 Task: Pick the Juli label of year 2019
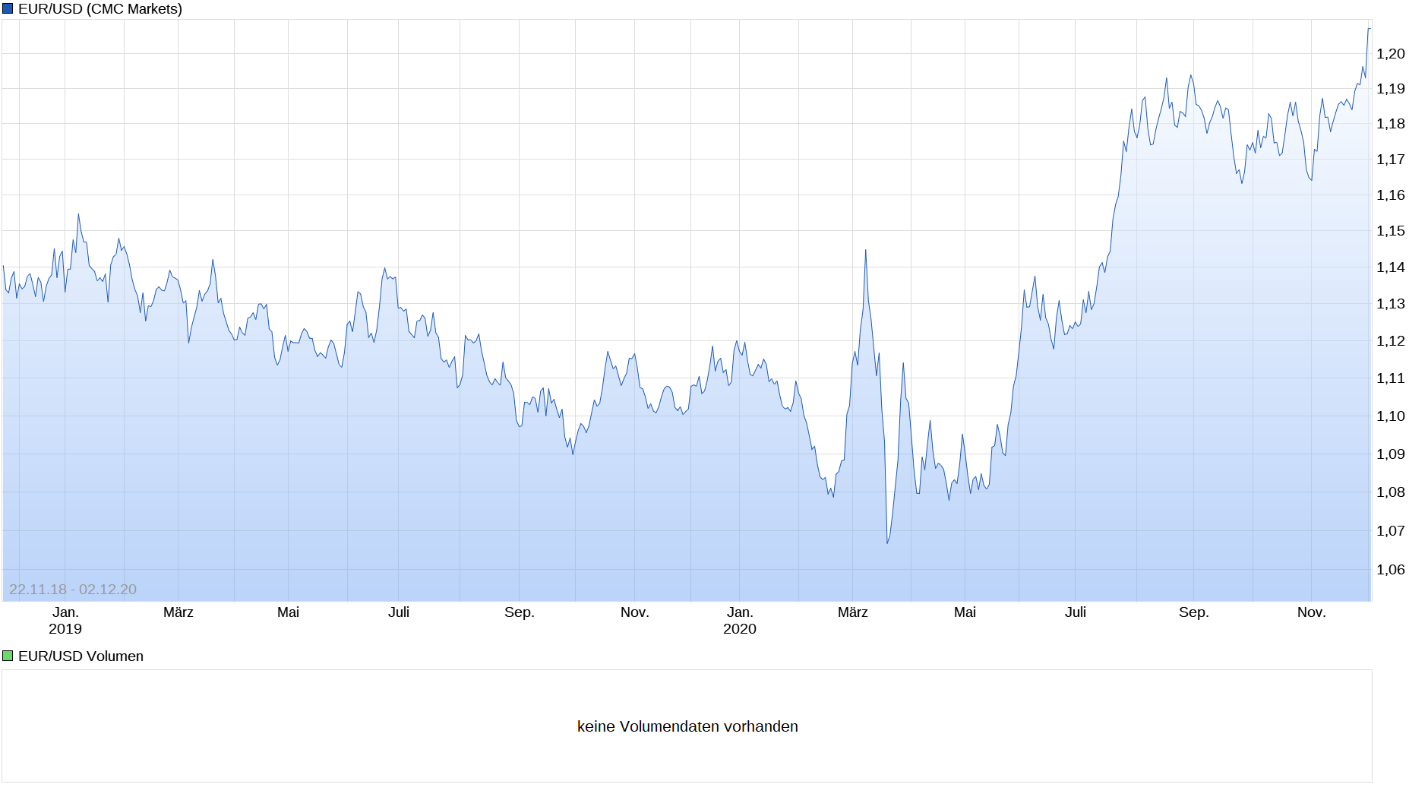coord(399,612)
